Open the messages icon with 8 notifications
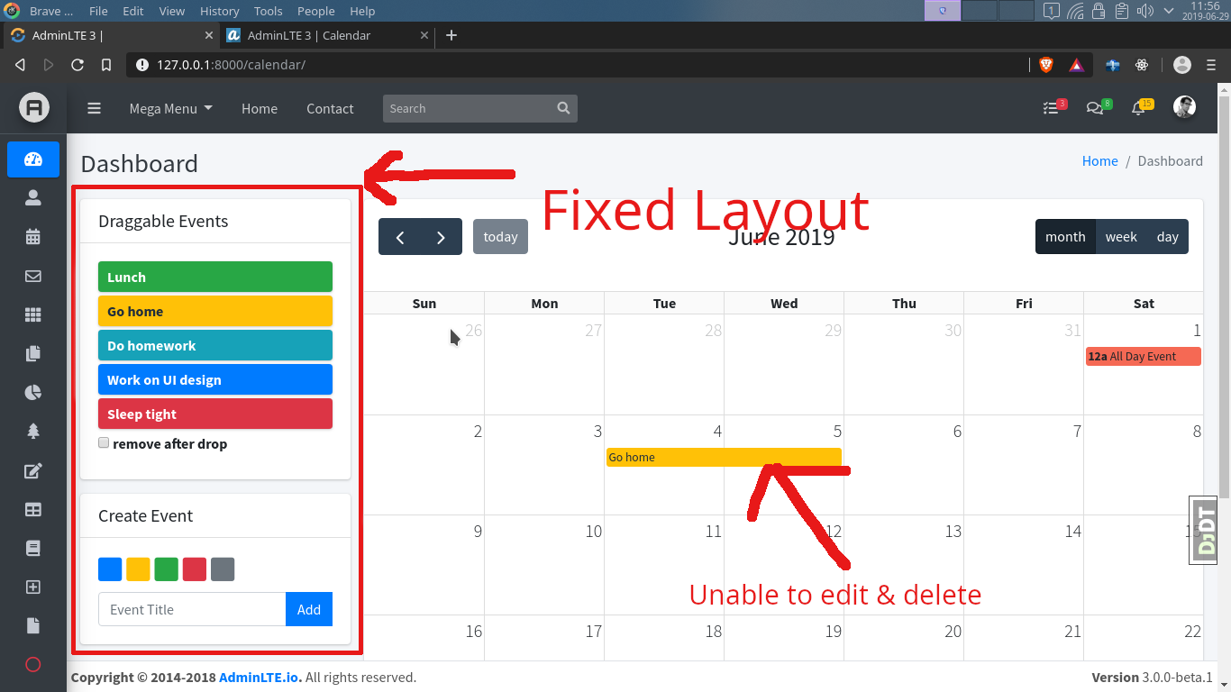Viewport: 1231px width, 692px height. tap(1098, 107)
